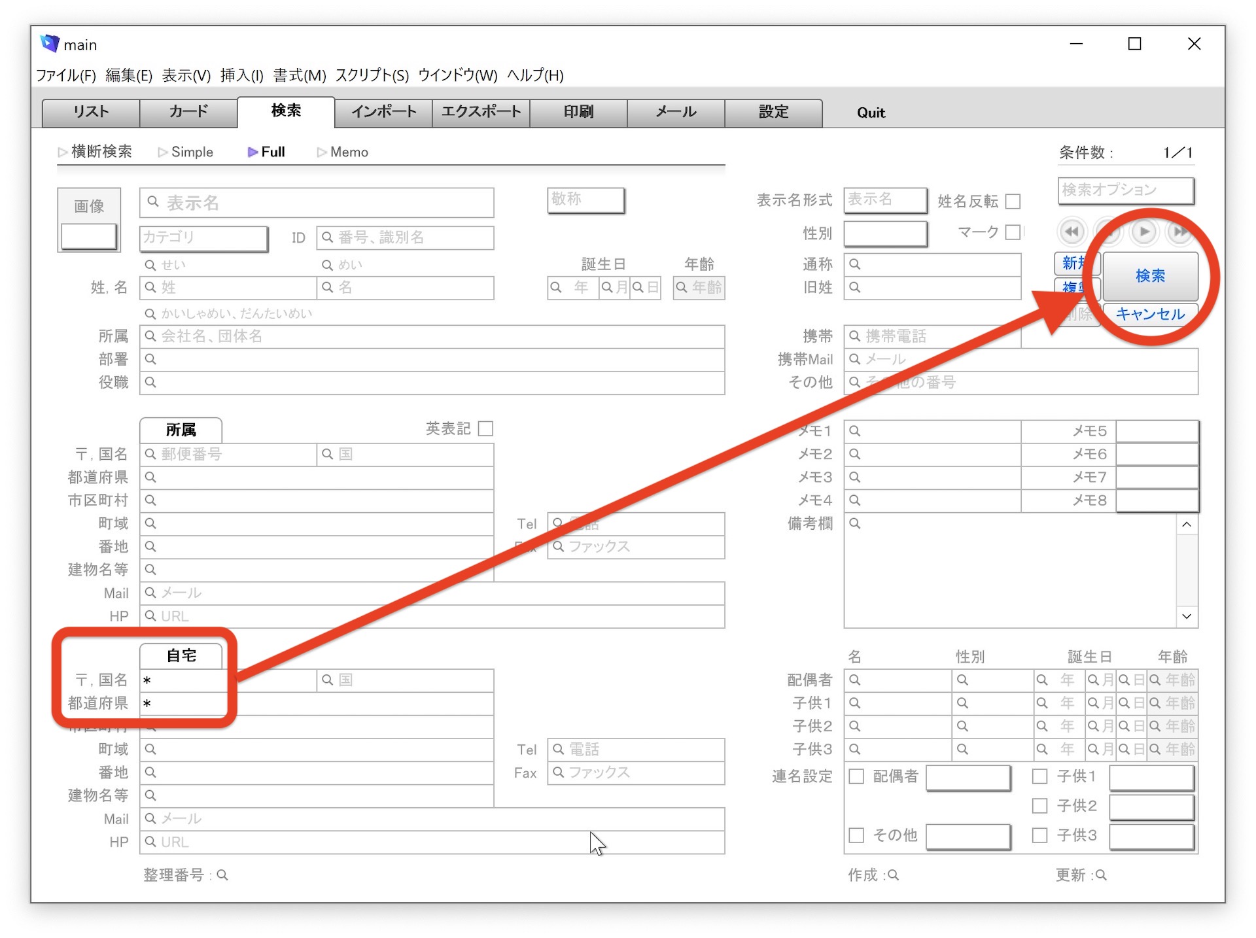
Task: Click the next-record play arrow icon
Action: point(1143,232)
